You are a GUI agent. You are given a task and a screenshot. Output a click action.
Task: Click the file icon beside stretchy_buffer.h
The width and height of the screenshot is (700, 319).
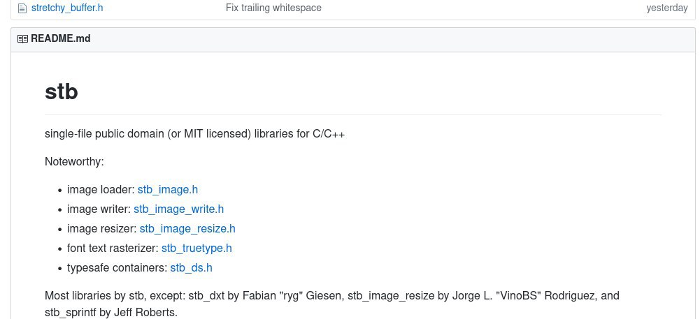coord(22,8)
